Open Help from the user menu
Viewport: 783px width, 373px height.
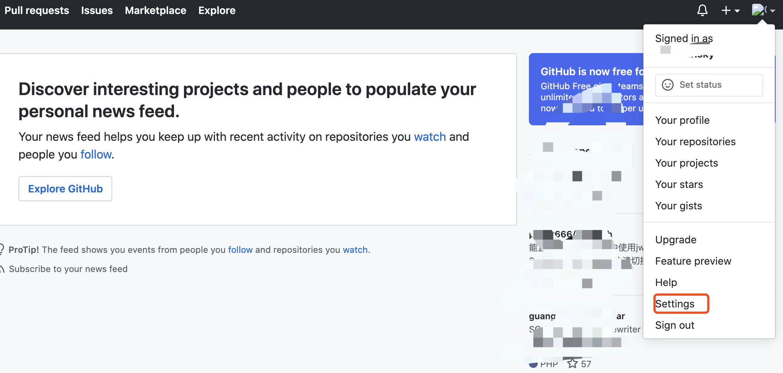click(666, 282)
